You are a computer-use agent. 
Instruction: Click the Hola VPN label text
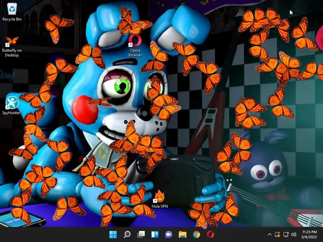[x=160, y=206]
